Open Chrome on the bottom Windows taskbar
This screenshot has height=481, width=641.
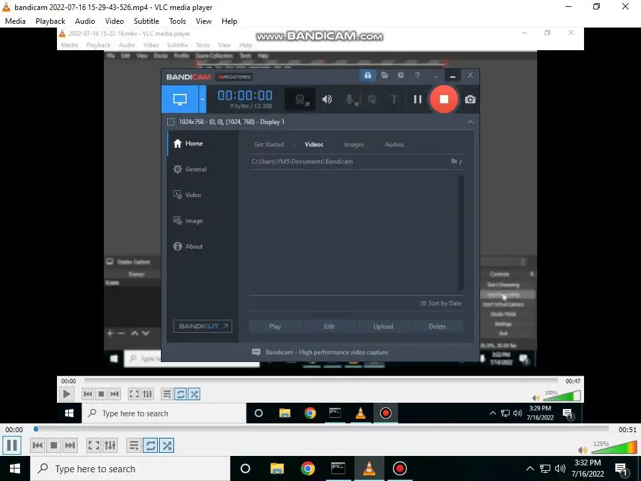308,468
